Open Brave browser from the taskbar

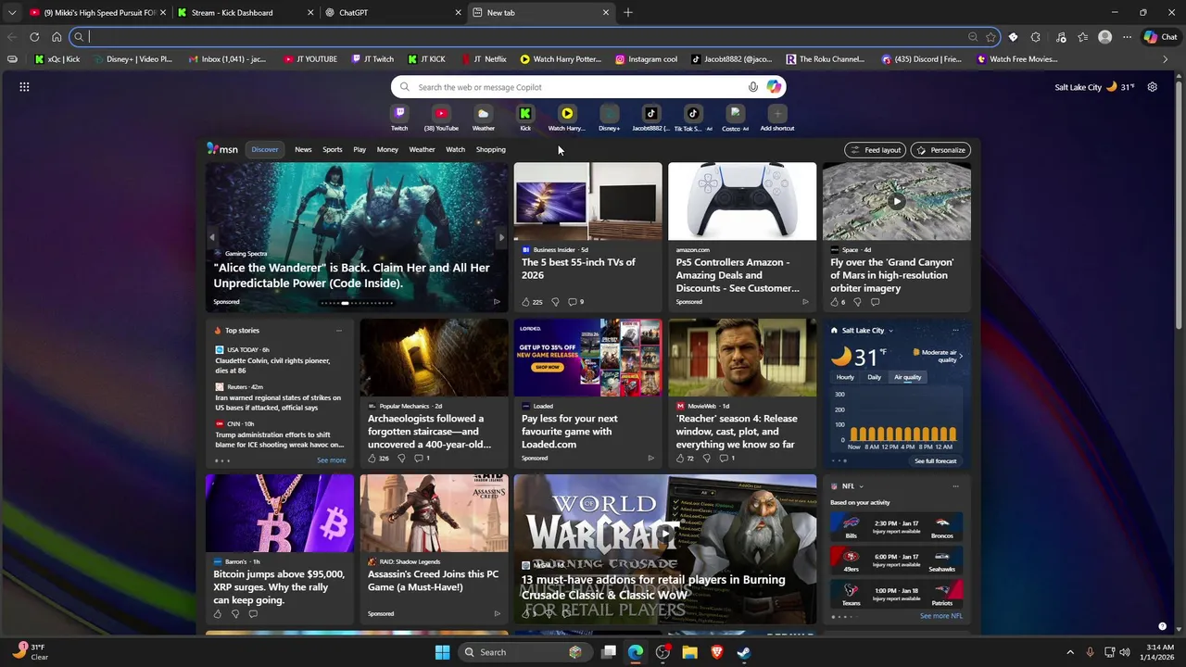[x=716, y=652]
